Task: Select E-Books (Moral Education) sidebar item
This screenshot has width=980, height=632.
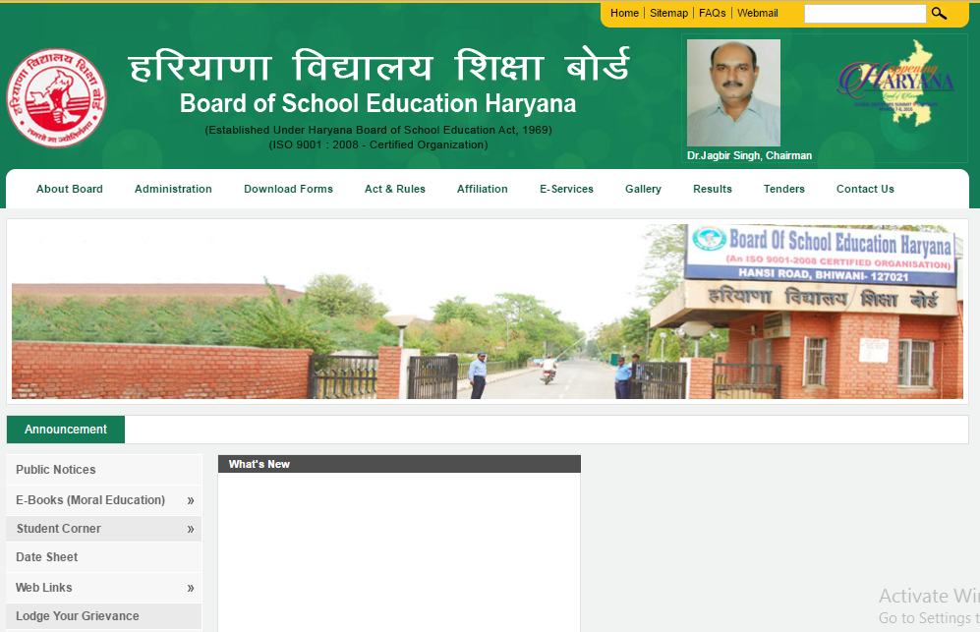Action: (104, 500)
